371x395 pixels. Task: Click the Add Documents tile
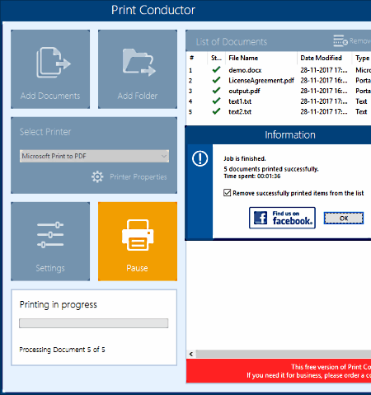tap(50, 69)
